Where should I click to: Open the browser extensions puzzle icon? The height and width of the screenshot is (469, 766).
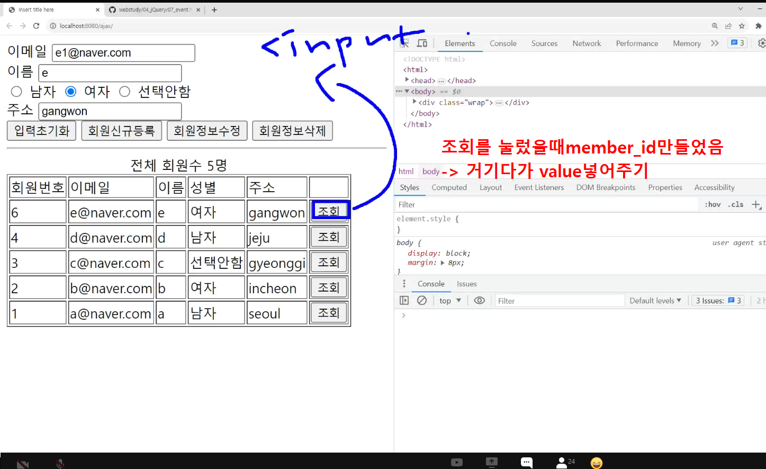(759, 25)
